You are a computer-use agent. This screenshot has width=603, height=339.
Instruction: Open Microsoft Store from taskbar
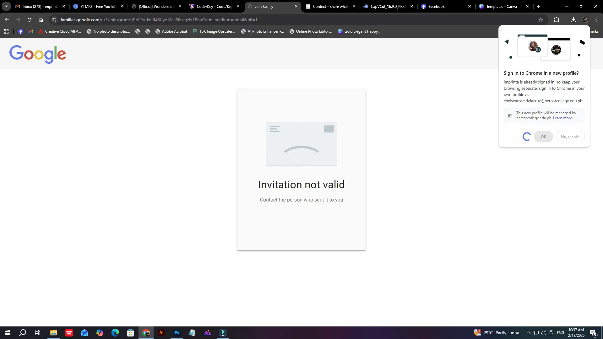(130, 333)
